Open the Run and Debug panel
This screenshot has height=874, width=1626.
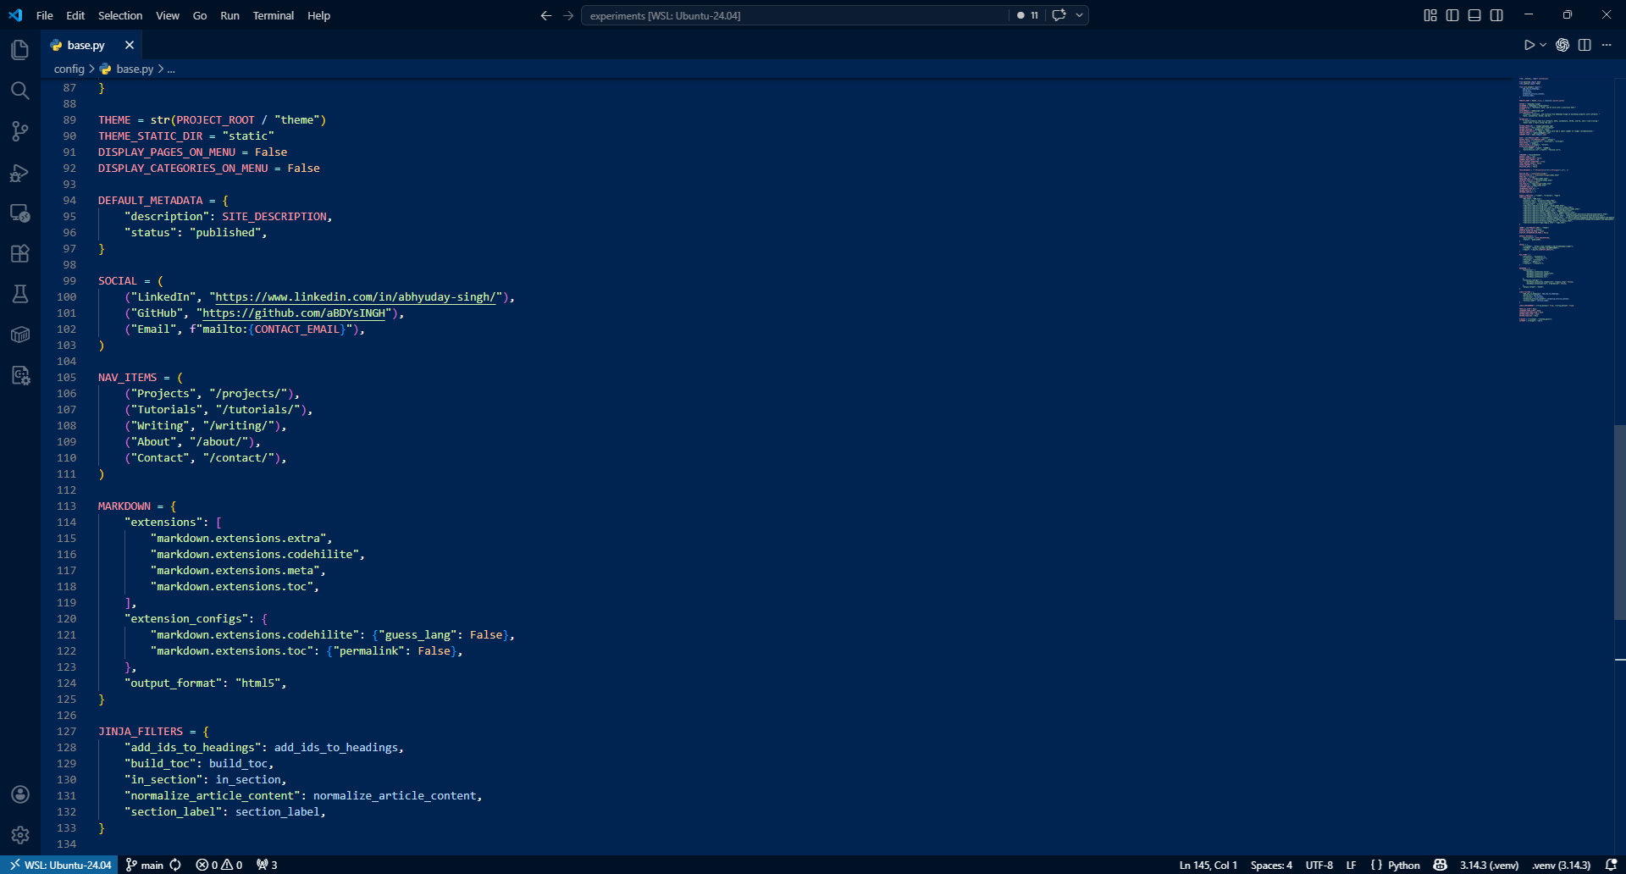(x=20, y=173)
